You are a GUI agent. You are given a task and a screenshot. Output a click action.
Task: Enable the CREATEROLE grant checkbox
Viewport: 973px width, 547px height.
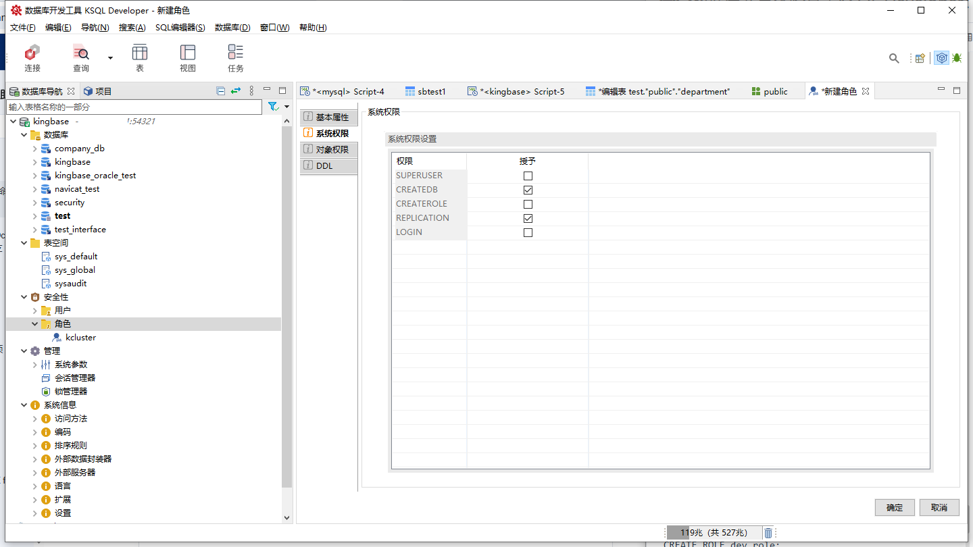click(528, 204)
